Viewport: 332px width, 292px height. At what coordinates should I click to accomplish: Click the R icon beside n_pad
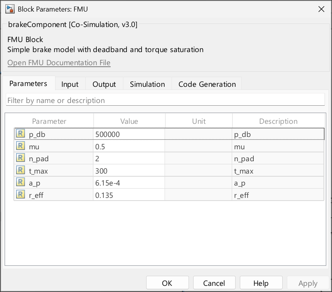20,159
